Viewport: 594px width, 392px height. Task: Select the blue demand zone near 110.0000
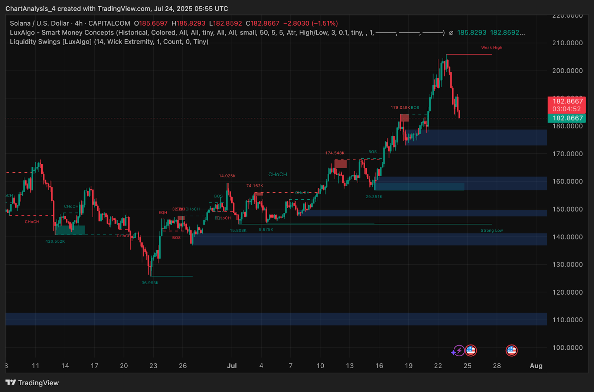click(x=276, y=319)
